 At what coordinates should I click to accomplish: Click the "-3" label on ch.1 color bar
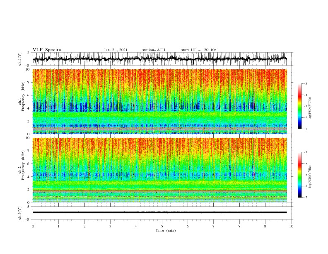tap(305, 83)
